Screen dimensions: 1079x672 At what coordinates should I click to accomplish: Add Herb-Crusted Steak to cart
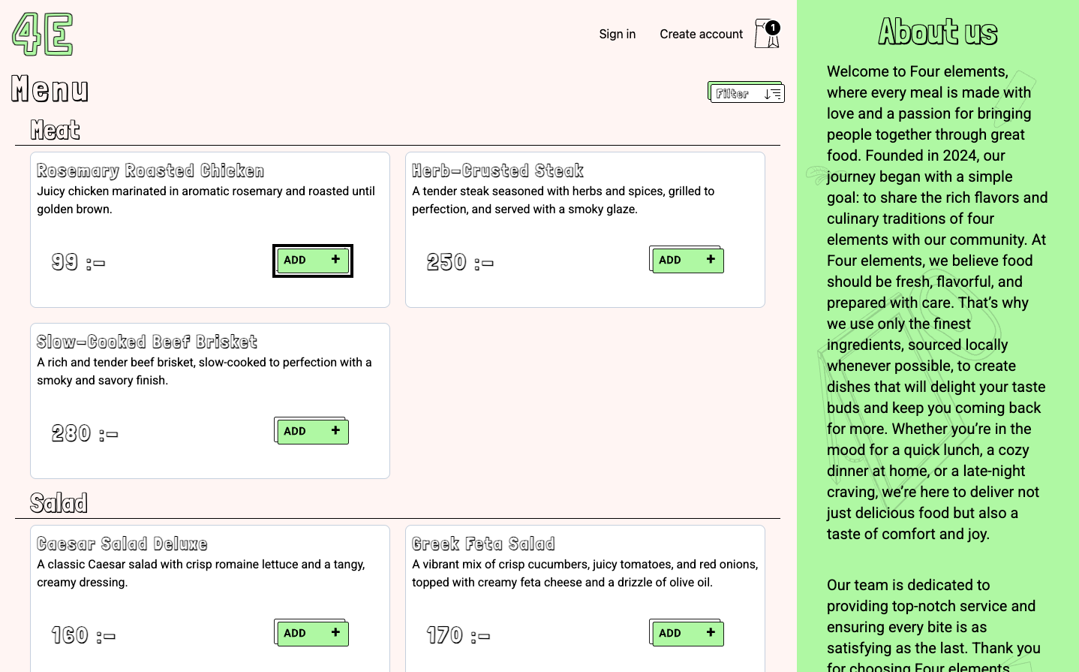(687, 260)
